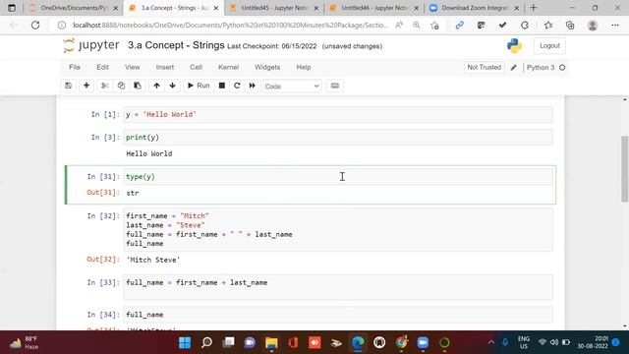629x354 pixels.
Task: Click the Logout button
Action: [x=549, y=46]
